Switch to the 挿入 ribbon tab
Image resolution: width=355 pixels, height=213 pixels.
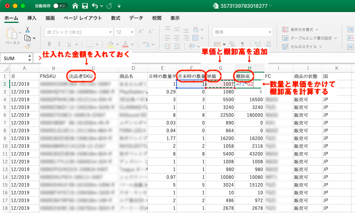(x=32, y=18)
